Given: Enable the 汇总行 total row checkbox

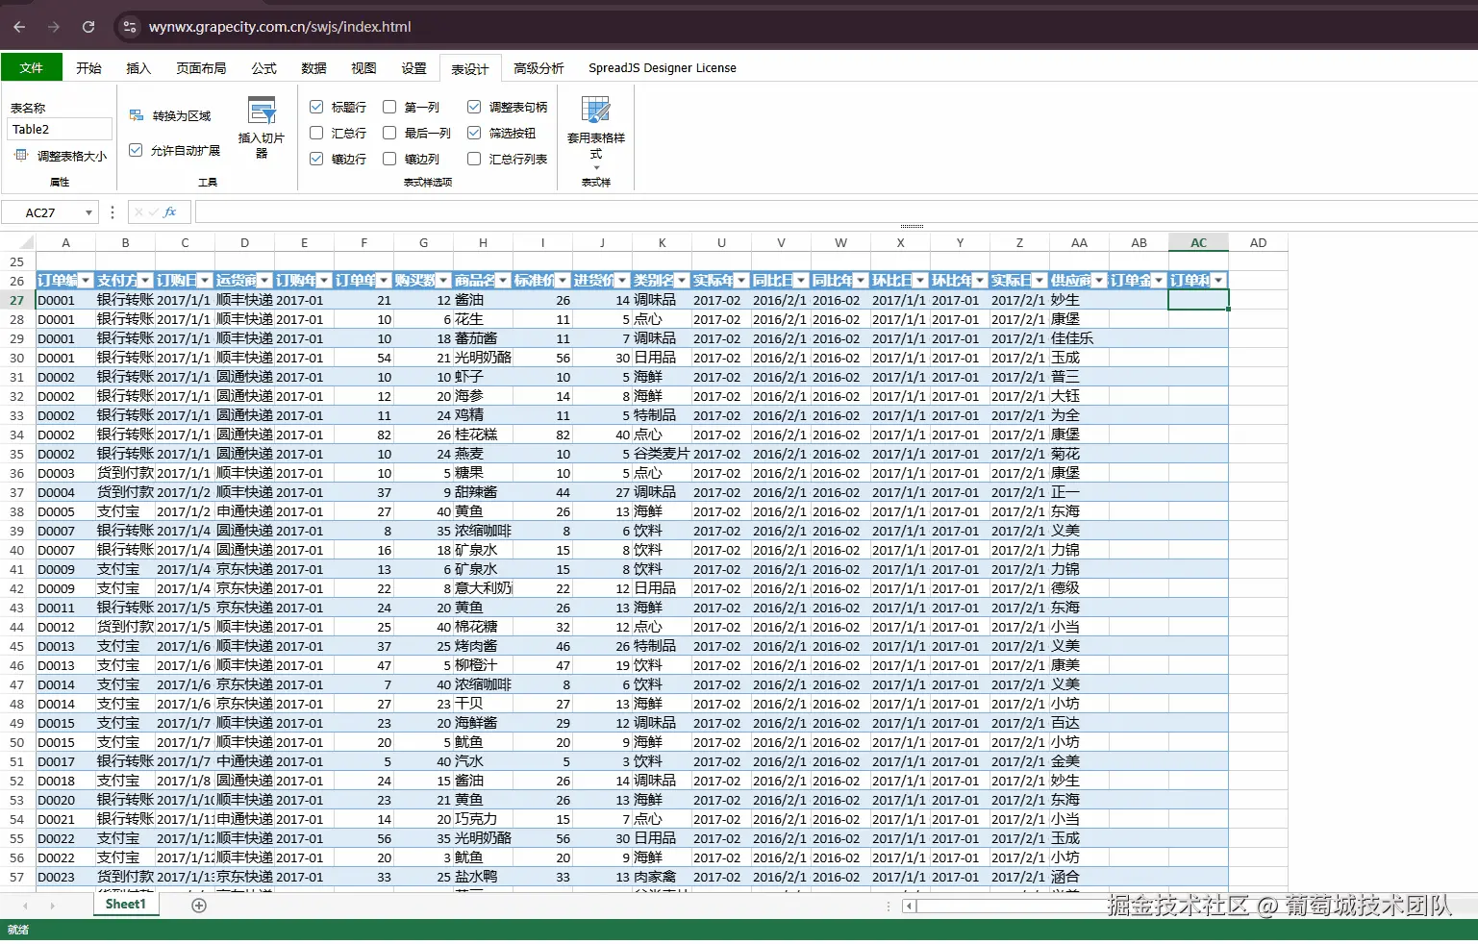Looking at the screenshot, I should (x=316, y=133).
